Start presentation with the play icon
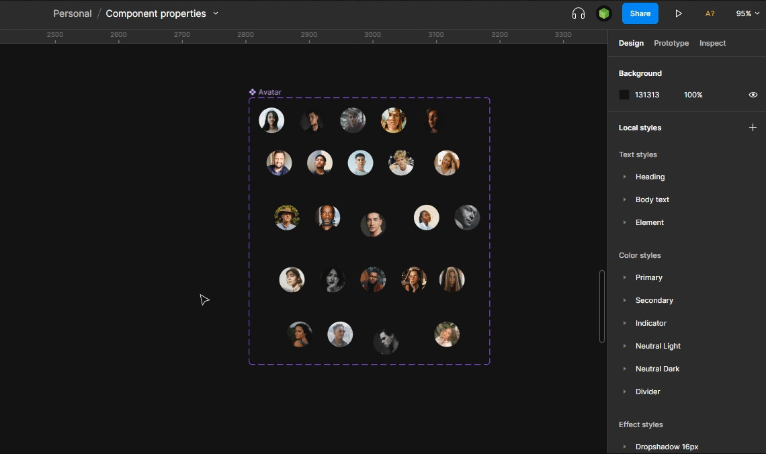This screenshot has height=454, width=766. click(679, 13)
